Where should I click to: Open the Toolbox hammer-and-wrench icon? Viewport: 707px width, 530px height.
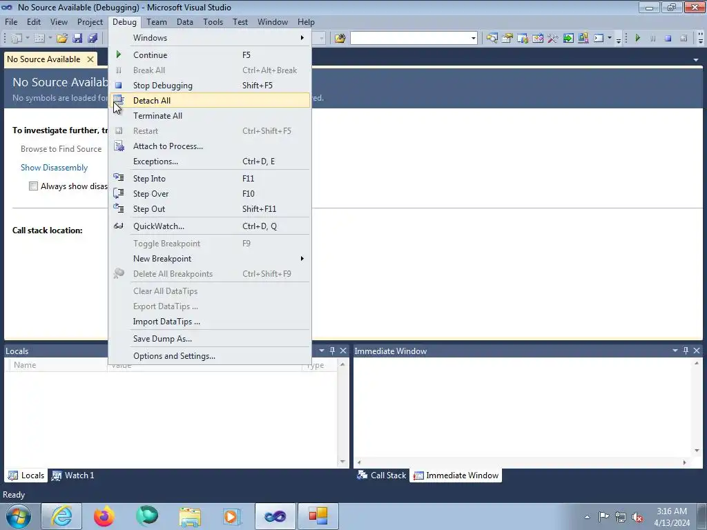pos(553,39)
